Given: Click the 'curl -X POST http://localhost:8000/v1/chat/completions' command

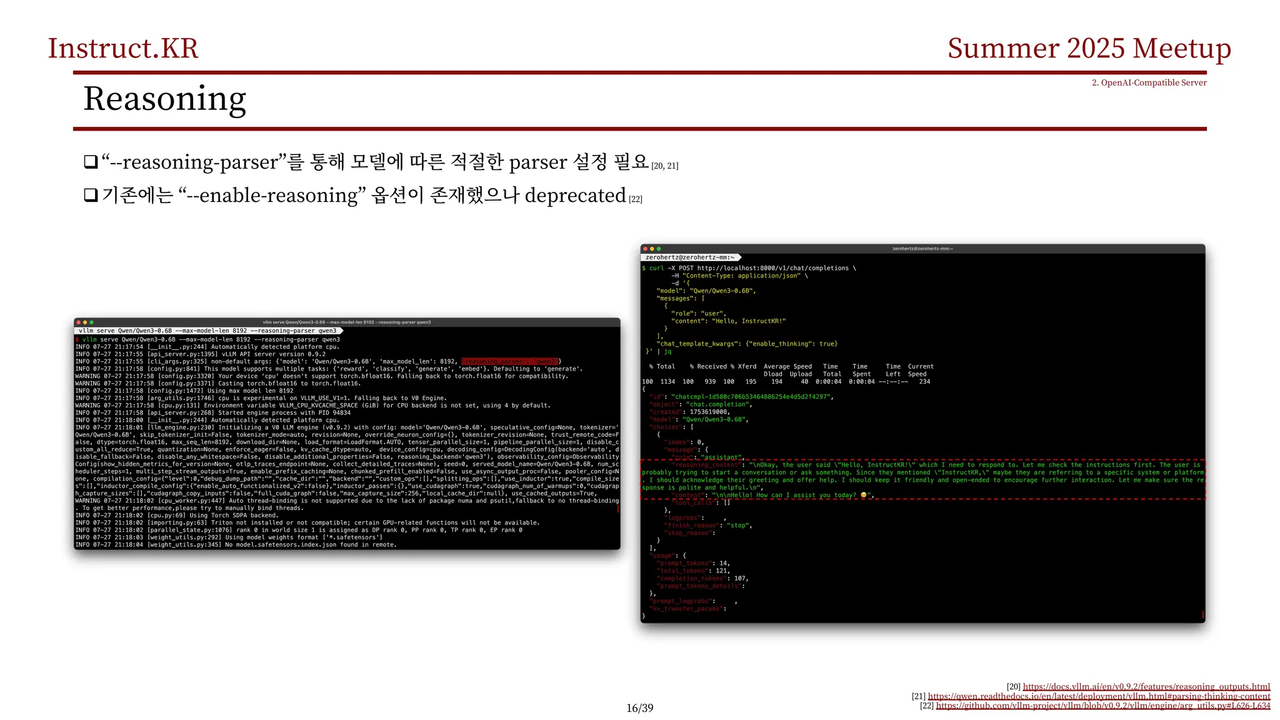Looking at the screenshot, I should 749,268.
